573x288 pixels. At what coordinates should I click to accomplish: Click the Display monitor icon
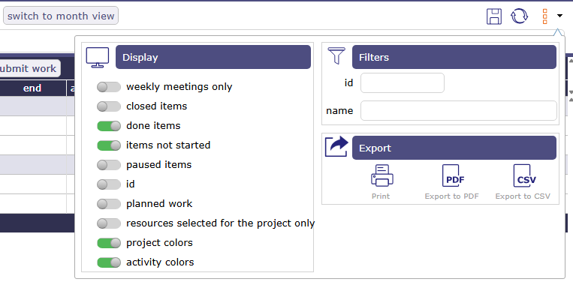[98, 57]
